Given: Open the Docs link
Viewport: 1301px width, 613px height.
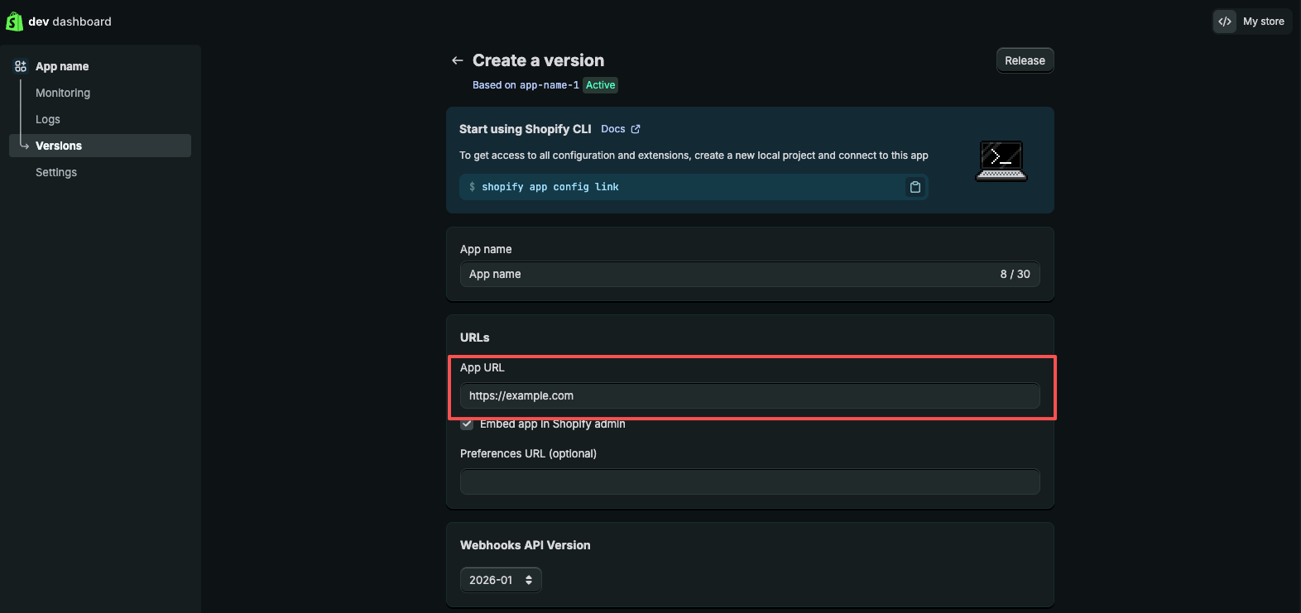Looking at the screenshot, I should click(612, 129).
